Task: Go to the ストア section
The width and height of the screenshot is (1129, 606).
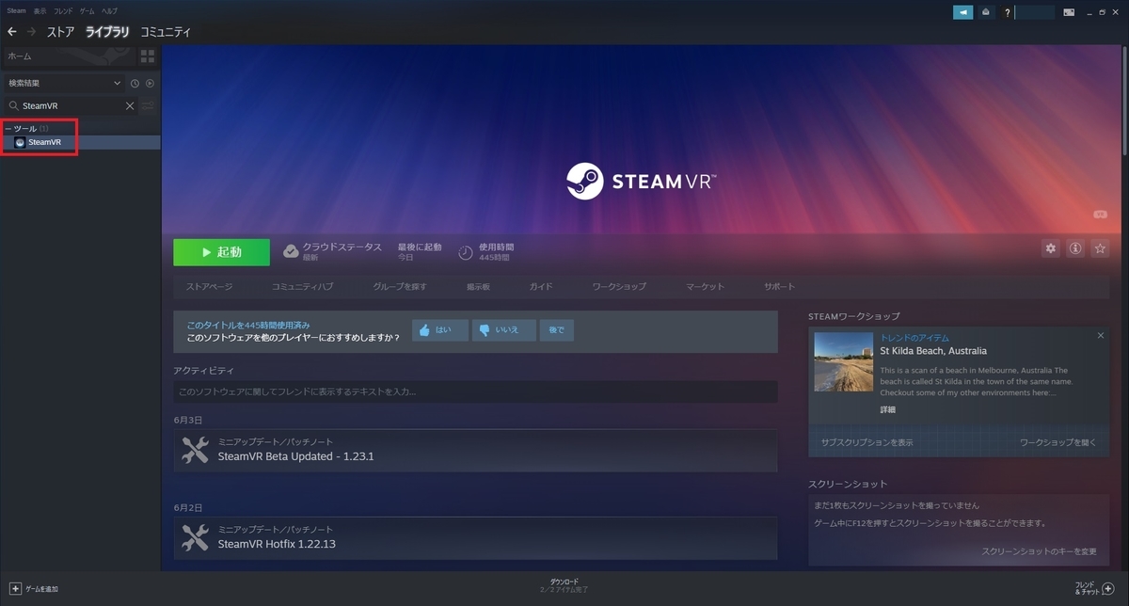Action: [61, 32]
